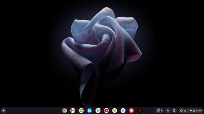Image resolution: width=204 pixels, height=114 pixels.
Task: Open the Files app
Action: [x=90, y=111]
